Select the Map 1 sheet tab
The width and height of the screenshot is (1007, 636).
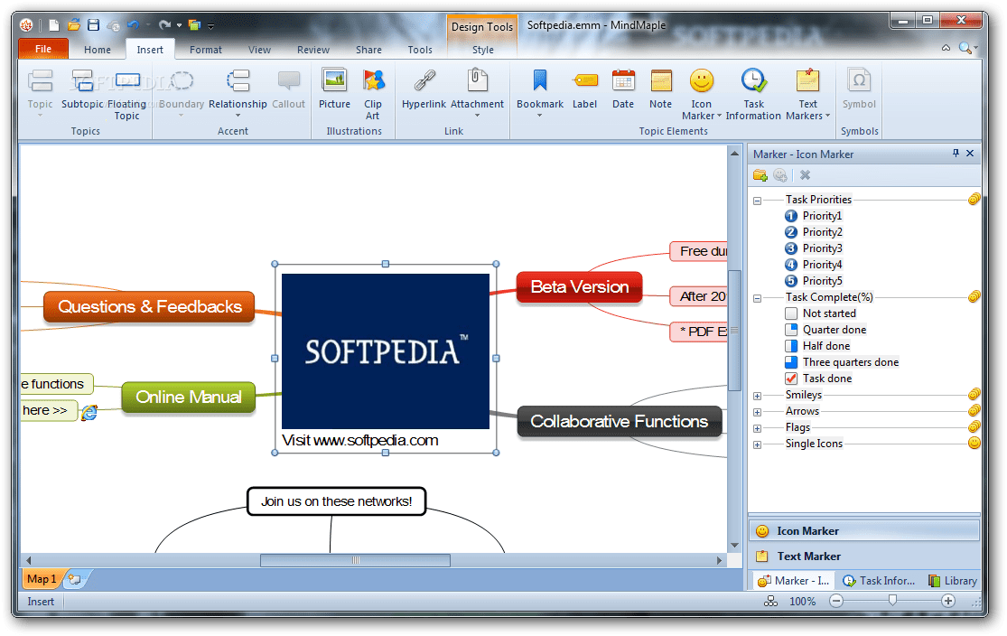pos(42,579)
